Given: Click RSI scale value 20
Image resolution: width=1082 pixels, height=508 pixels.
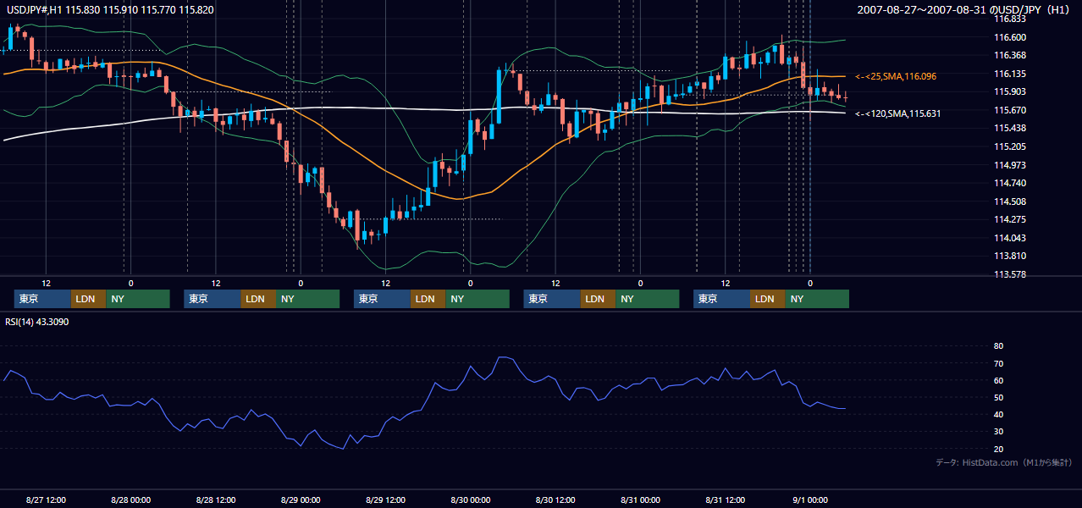Looking at the screenshot, I should tap(998, 450).
